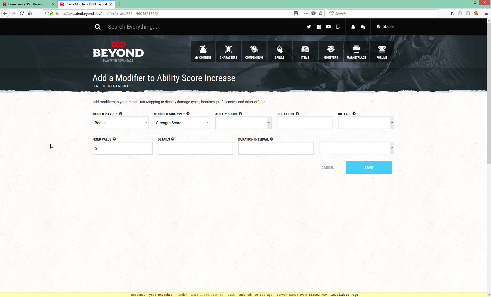The image size is (491, 297).
Task: Show help tooltip for Dice Count
Action: click(297, 114)
